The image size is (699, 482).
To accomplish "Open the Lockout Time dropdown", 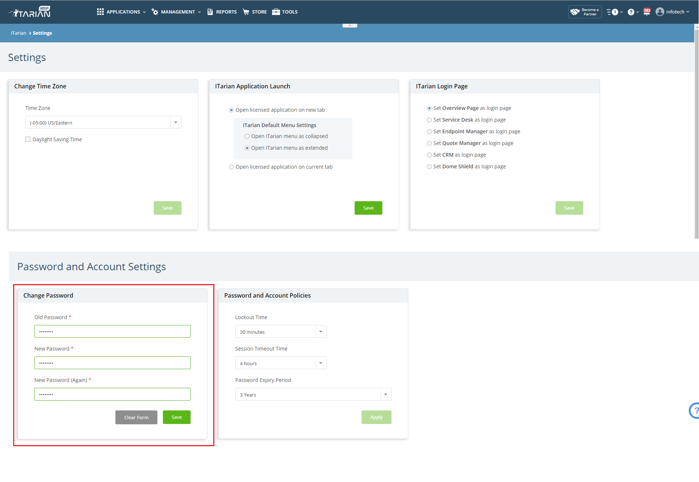I will click(280, 332).
